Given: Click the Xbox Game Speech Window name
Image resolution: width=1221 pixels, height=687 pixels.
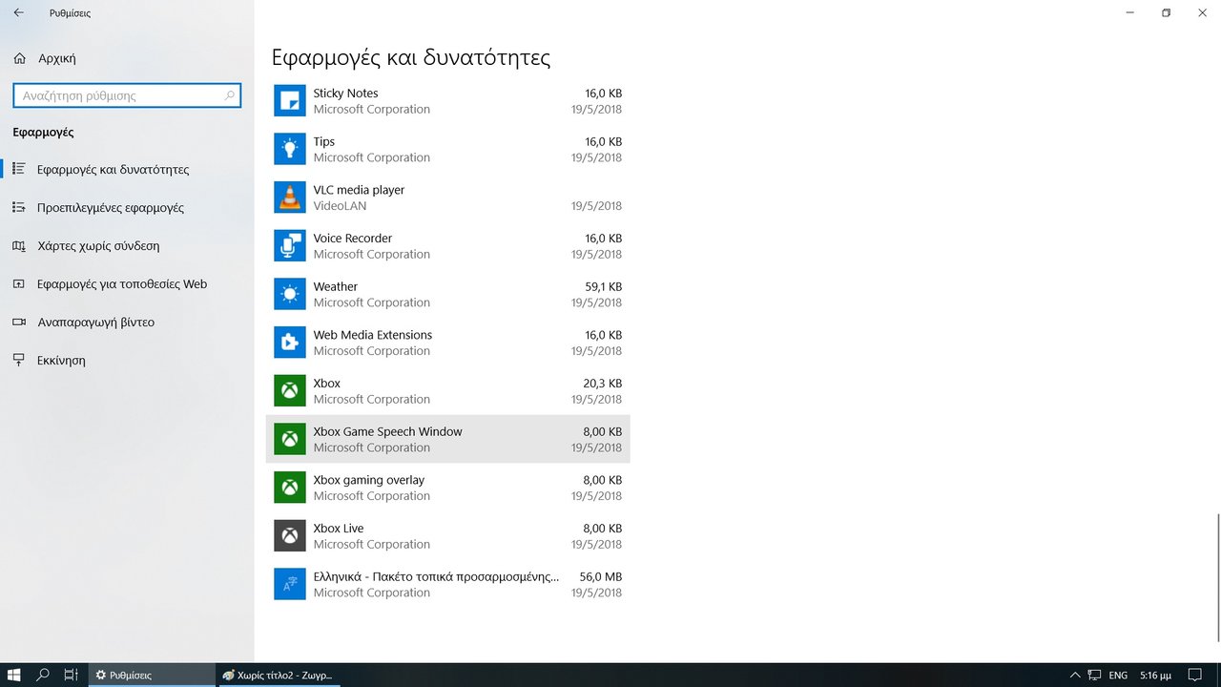Looking at the screenshot, I should click(387, 431).
